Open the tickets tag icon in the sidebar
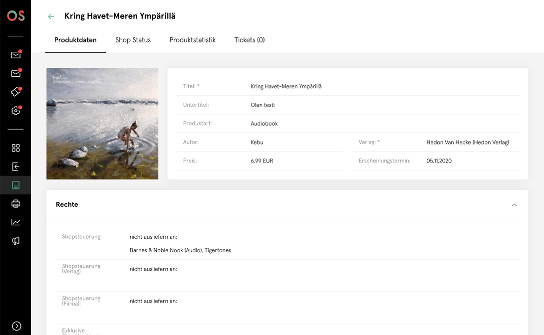 (x=16, y=92)
